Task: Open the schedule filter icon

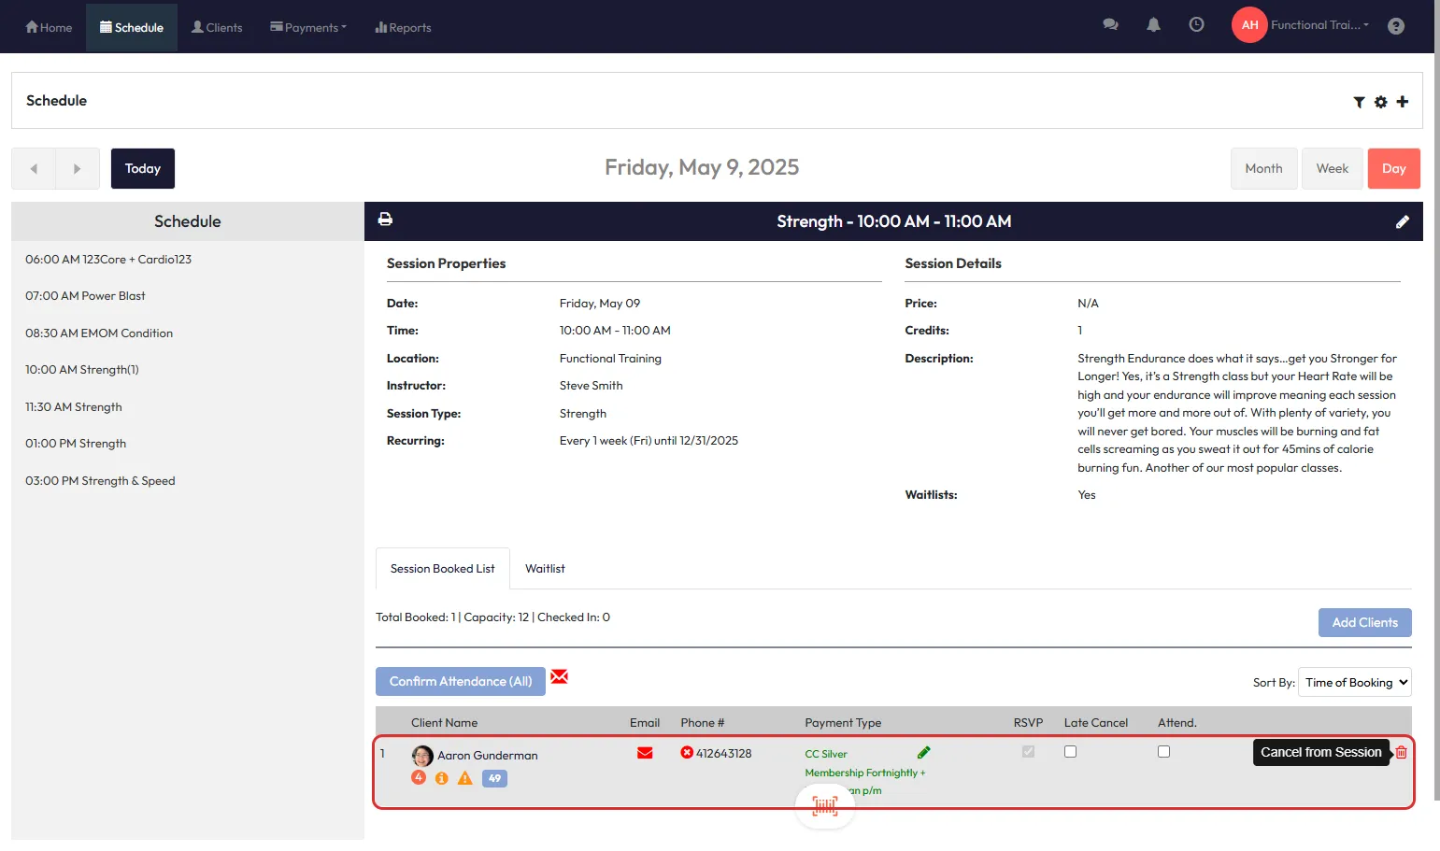Action: [x=1359, y=102]
